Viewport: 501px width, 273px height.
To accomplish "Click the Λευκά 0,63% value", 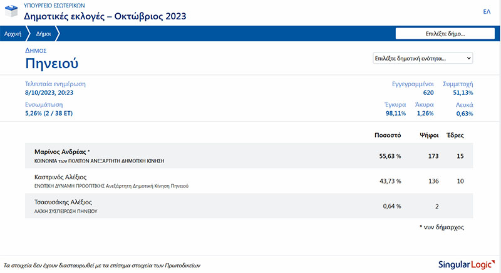I will [464, 113].
